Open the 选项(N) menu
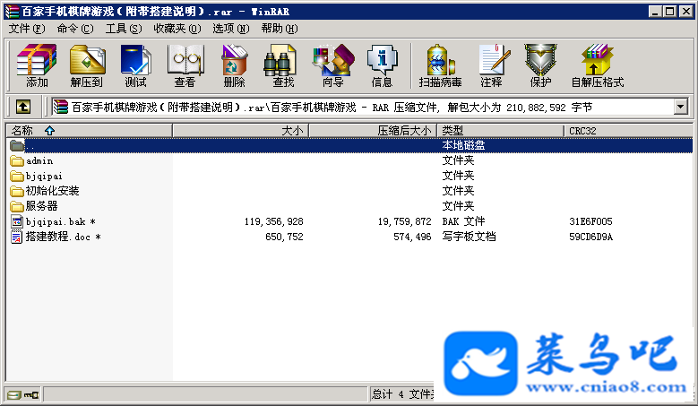Screen dimensions: 698x406 tap(230, 29)
